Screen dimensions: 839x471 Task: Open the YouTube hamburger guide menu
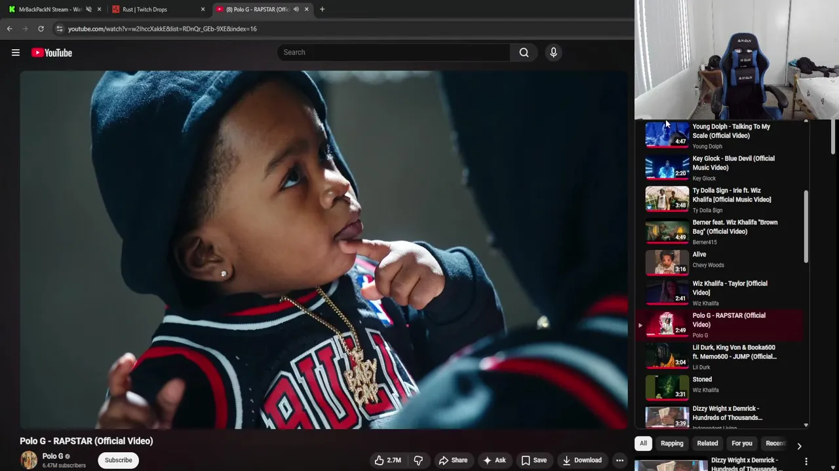click(x=16, y=52)
